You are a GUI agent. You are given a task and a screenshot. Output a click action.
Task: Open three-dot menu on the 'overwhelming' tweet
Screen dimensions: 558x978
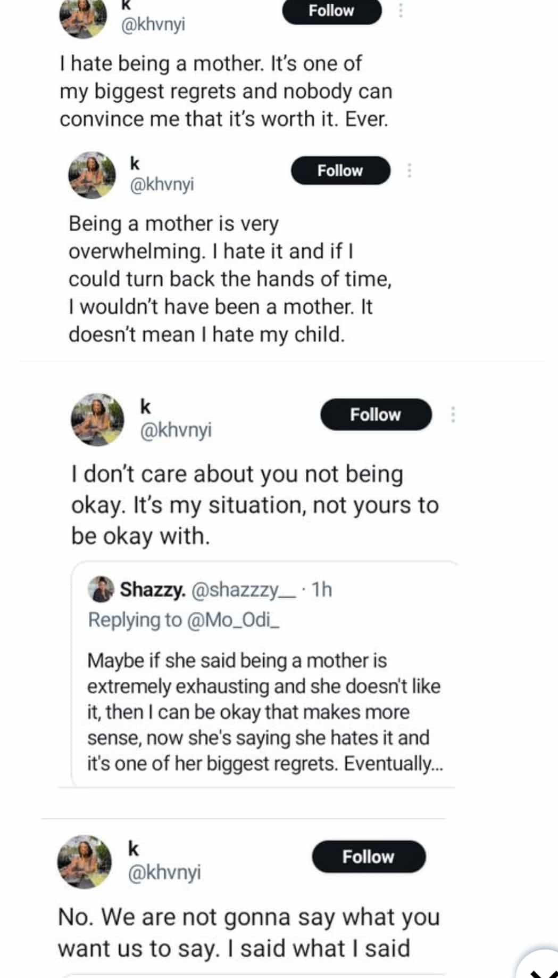click(x=409, y=170)
